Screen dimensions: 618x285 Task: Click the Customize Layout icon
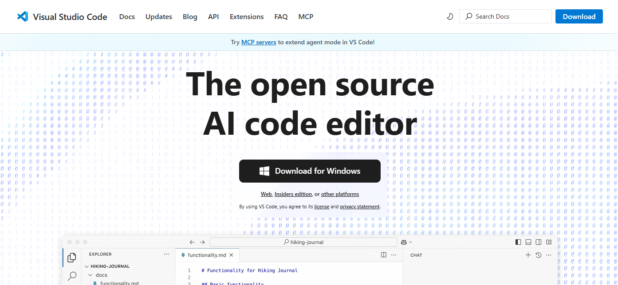pyautogui.click(x=549, y=242)
